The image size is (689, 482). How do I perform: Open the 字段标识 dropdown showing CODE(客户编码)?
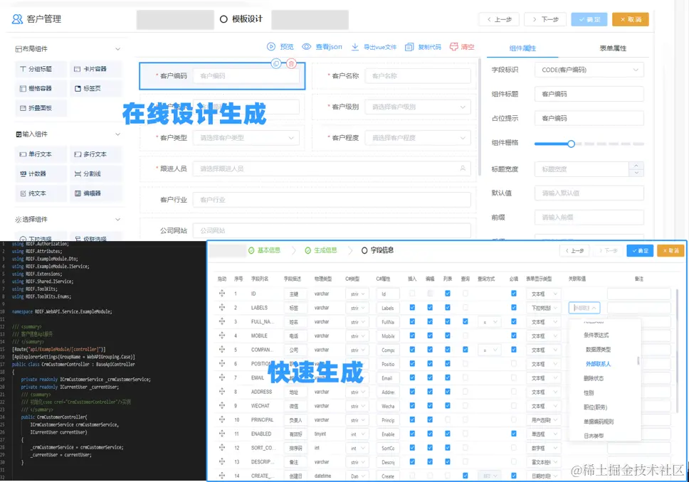[589, 70]
